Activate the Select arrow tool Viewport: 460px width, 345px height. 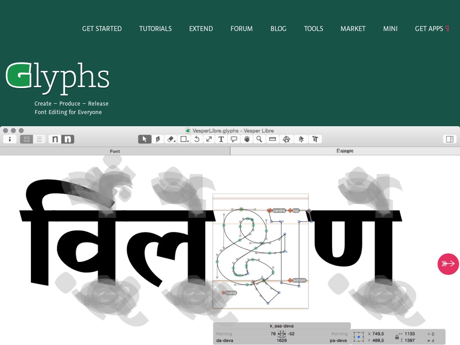[145, 139]
